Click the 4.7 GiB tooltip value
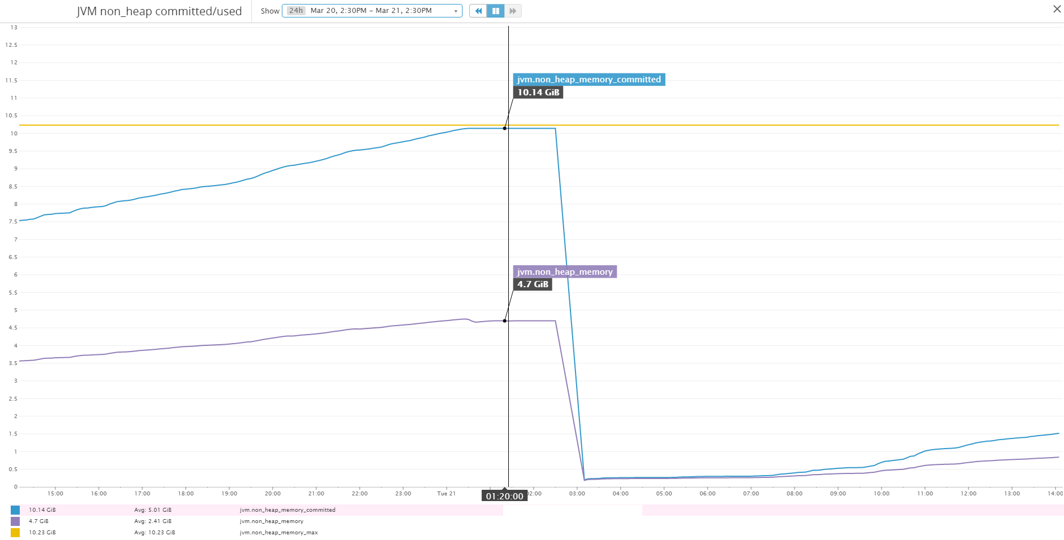The width and height of the screenshot is (1064, 540). (x=533, y=284)
